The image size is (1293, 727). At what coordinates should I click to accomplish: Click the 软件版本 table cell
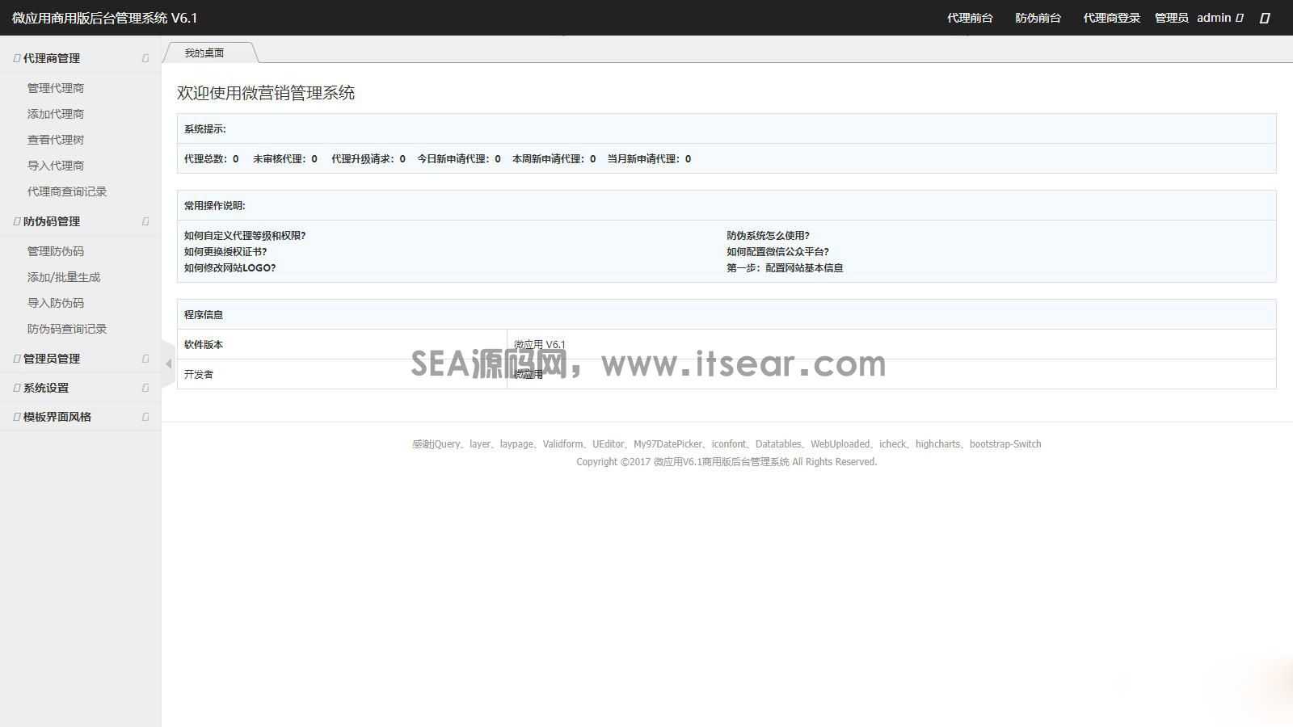pos(342,344)
